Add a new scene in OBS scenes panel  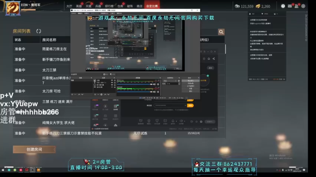[72, 94]
